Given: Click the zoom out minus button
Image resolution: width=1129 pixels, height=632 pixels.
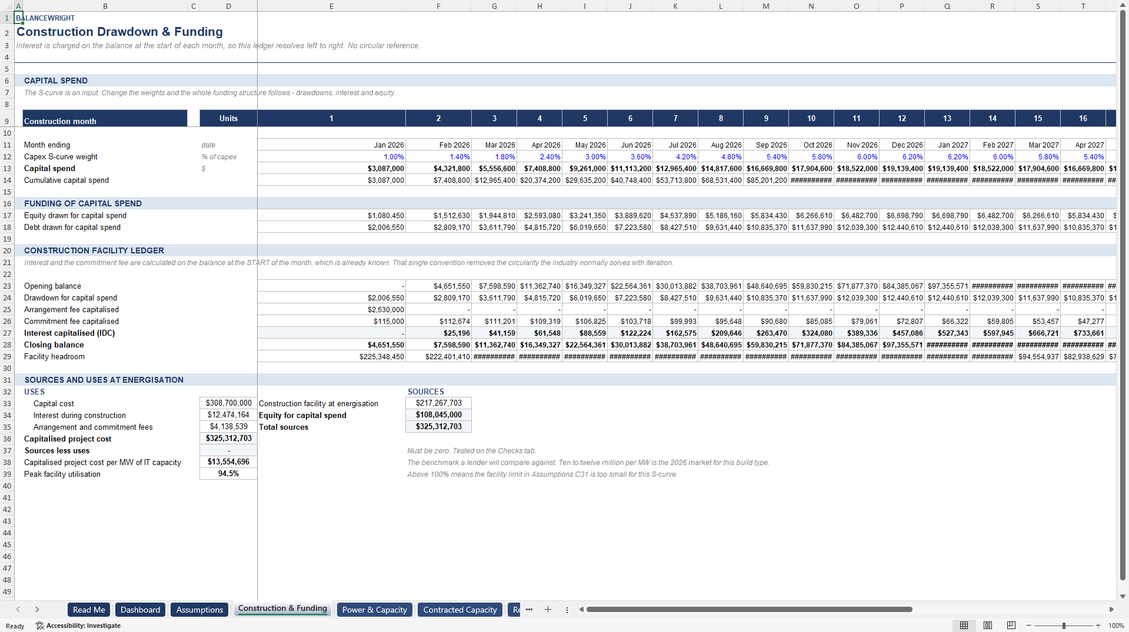Looking at the screenshot, I should [1029, 626].
